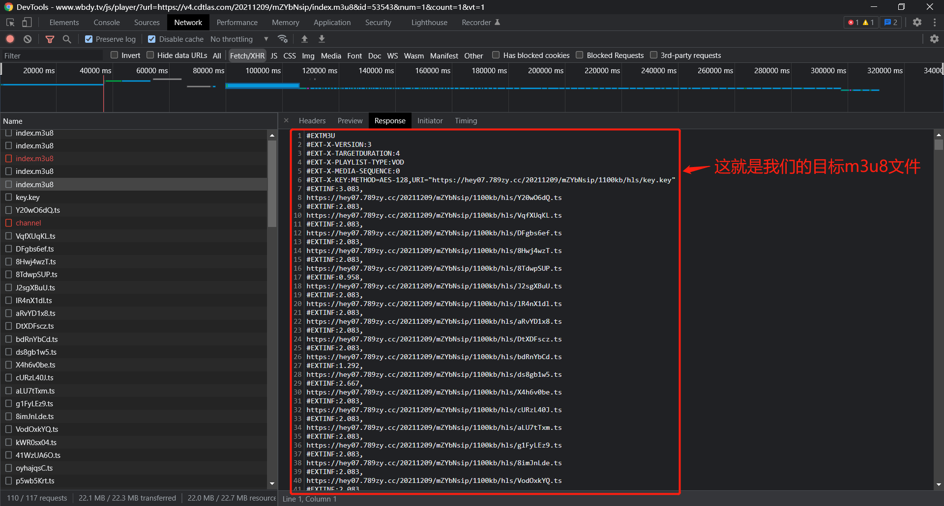
Task: Switch to the Elements panel
Action: coord(64,23)
